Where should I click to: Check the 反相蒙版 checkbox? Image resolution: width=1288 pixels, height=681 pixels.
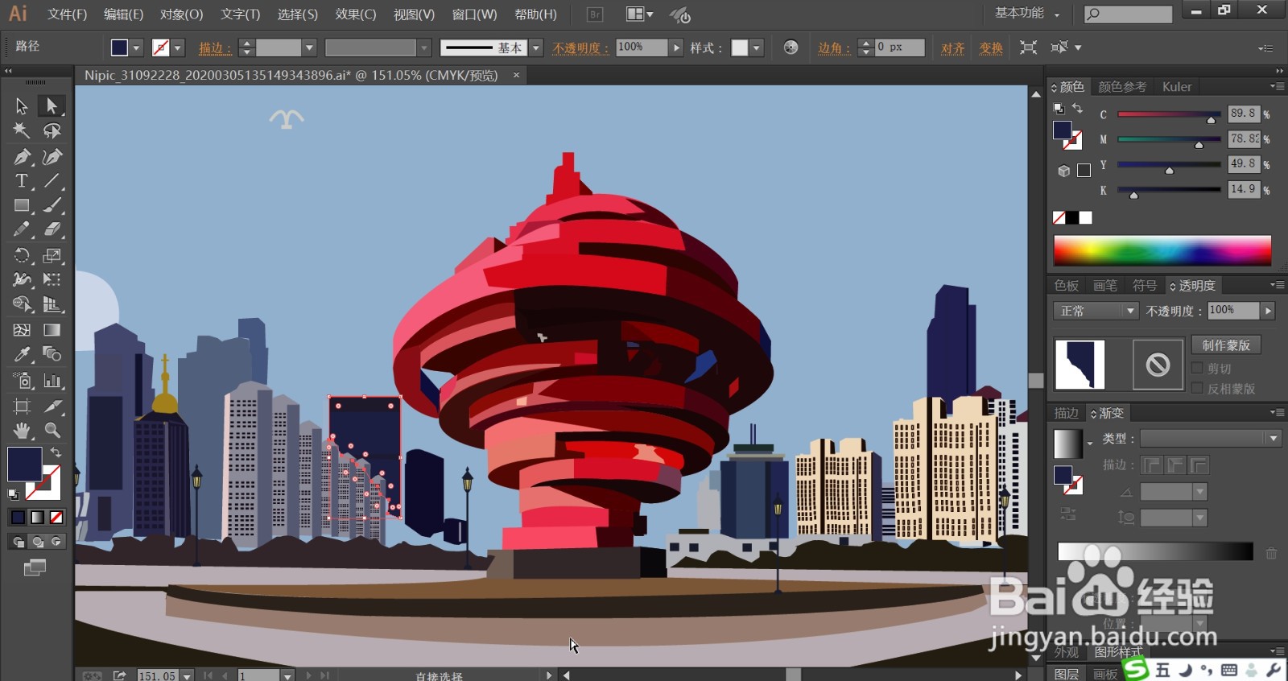pyautogui.click(x=1197, y=388)
